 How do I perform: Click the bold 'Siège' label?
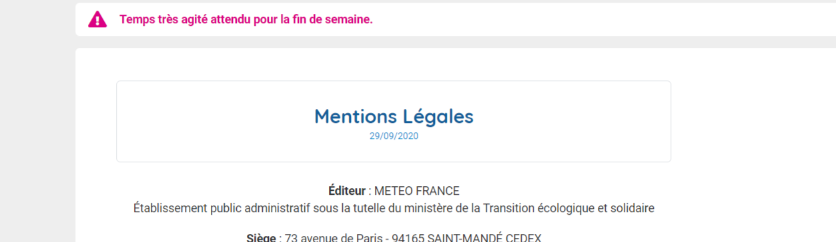click(x=261, y=238)
